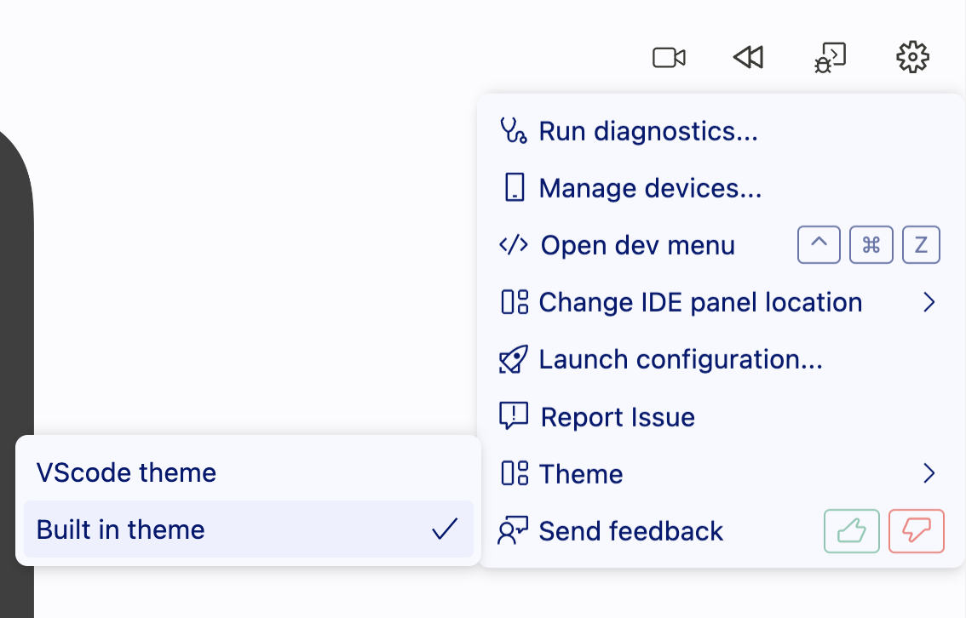Select Run diagnostics from the menu

(x=647, y=131)
